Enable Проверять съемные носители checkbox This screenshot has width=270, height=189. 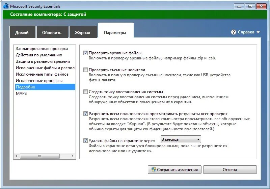click(x=85, y=70)
